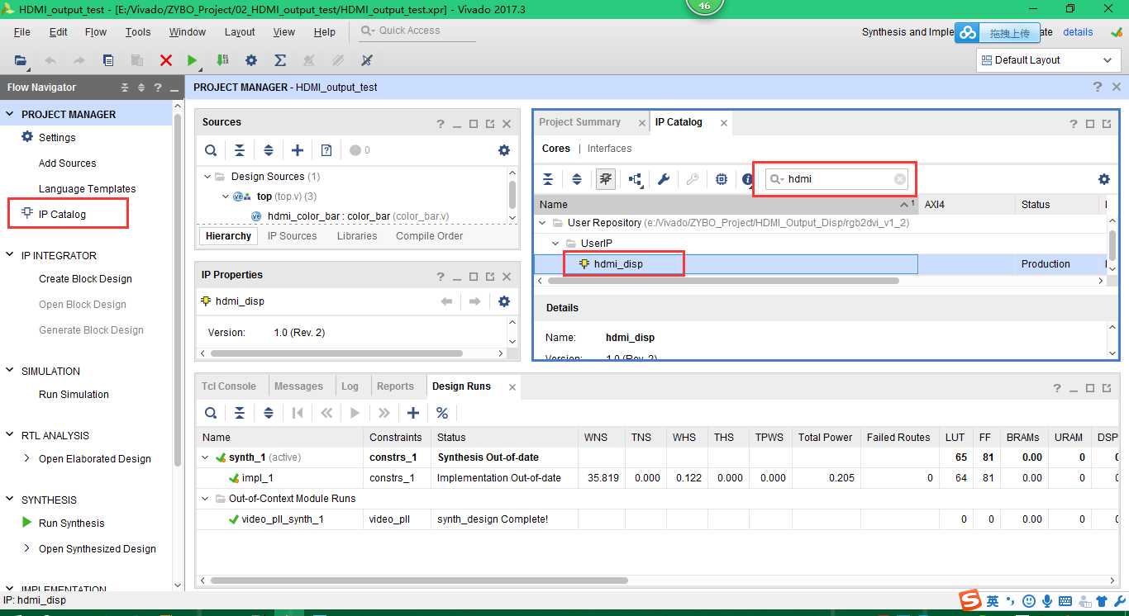Toggle group-by-taxonomy icon in IP Catalog
The height and width of the screenshot is (616, 1129).
[606, 179]
